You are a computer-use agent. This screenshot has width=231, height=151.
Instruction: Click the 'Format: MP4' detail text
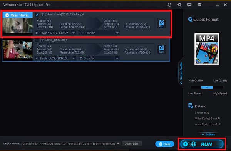click(202, 113)
